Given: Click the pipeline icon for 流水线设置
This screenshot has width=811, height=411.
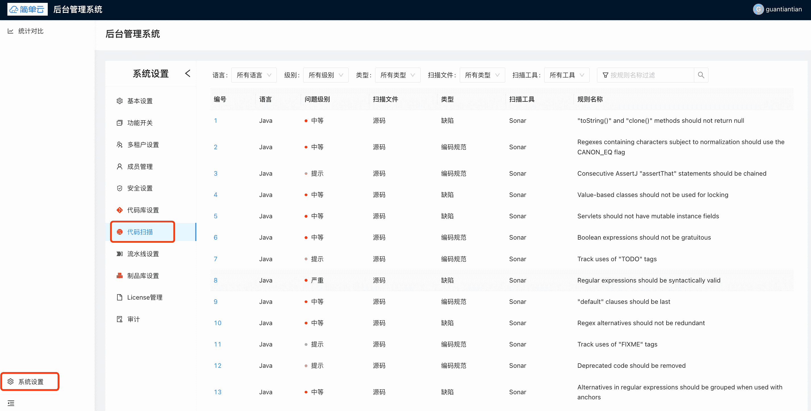Looking at the screenshot, I should (x=120, y=254).
